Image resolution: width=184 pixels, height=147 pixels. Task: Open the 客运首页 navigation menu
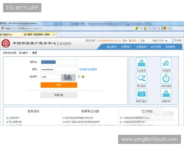coord(112,47)
